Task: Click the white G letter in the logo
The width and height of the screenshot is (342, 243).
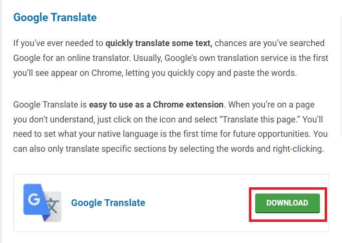Action: pos(34,198)
